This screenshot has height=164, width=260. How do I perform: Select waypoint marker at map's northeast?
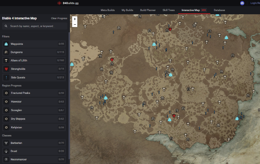coord(226,38)
